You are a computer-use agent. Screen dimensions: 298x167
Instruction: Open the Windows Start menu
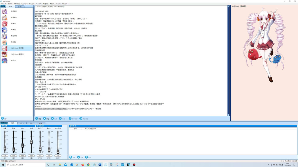pos(3,165)
